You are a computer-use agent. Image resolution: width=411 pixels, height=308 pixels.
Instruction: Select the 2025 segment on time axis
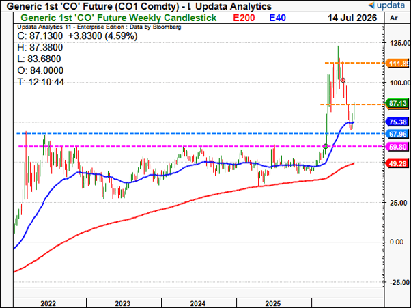pos(274,303)
